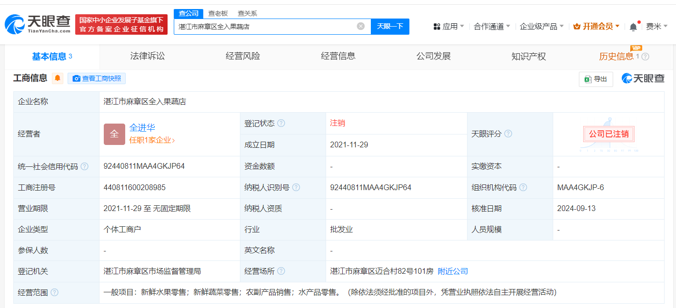Click the export icon on 导出 button
Image resolution: width=676 pixels, height=308 pixels.
[589, 79]
